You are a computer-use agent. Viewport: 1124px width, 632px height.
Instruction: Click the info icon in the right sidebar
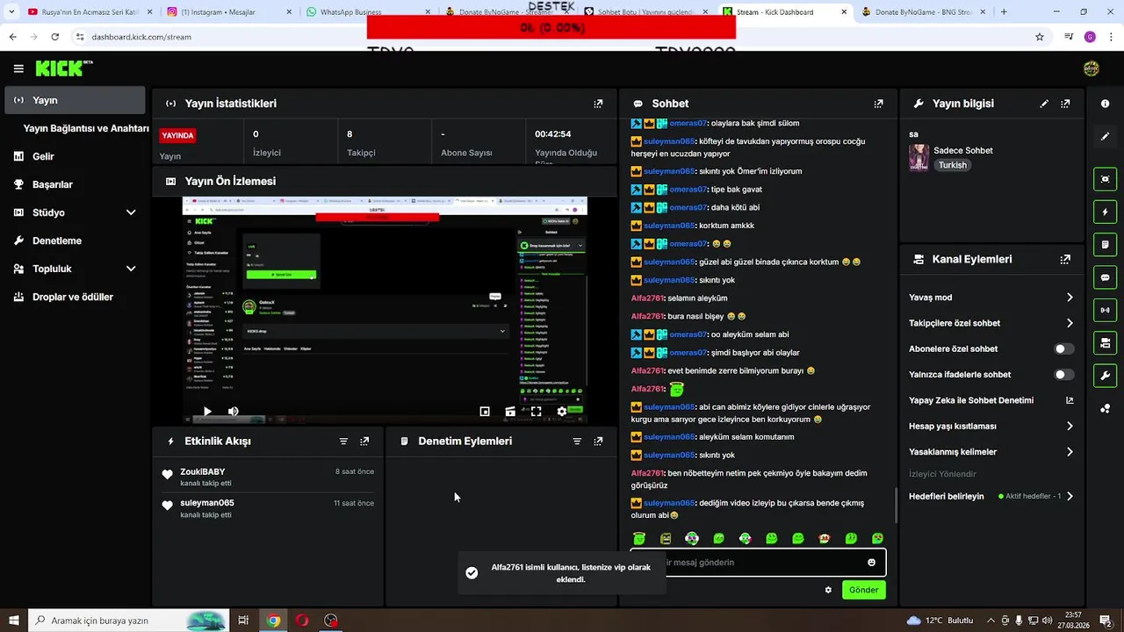point(1105,104)
